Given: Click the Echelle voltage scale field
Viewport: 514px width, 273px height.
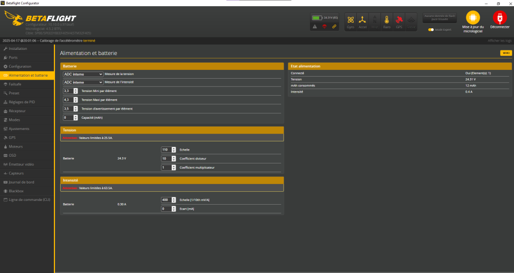Looking at the screenshot, I should 166,150.
